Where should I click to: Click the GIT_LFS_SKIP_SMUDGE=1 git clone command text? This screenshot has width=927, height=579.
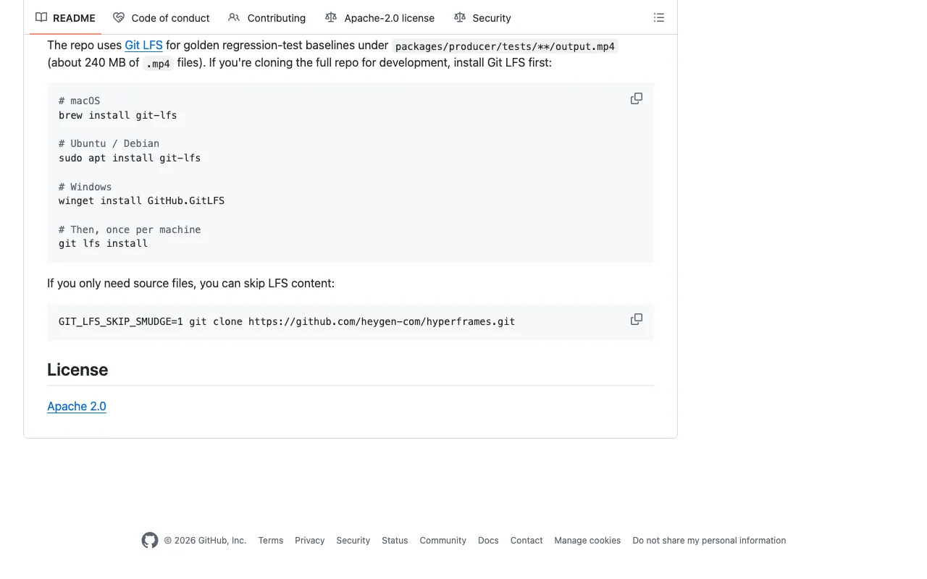pos(287,321)
